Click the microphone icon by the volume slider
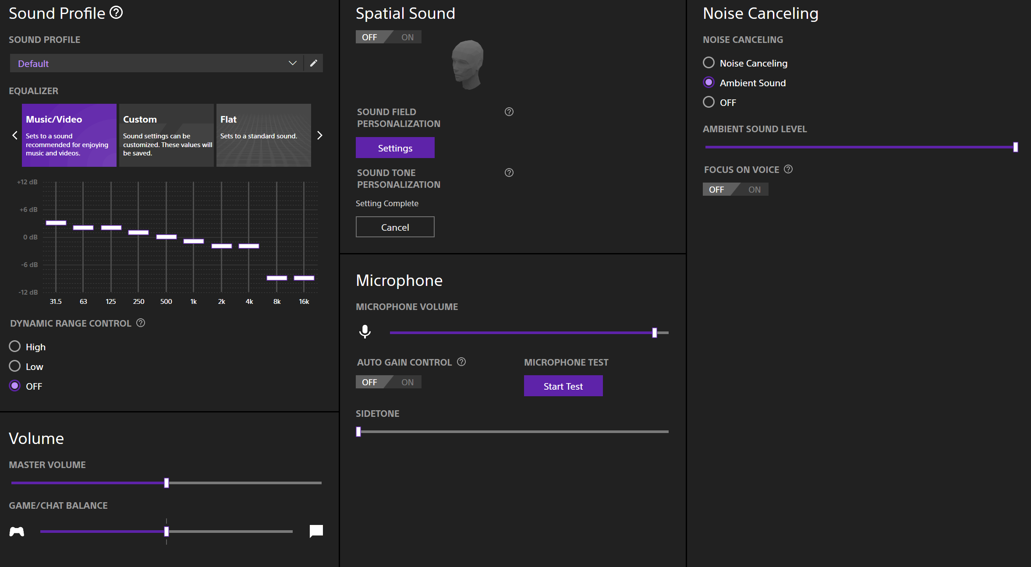 pyautogui.click(x=365, y=332)
